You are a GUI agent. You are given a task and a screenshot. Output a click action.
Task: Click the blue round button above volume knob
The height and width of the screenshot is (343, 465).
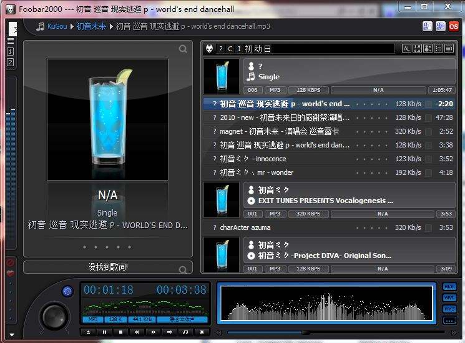(x=67, y=291)
